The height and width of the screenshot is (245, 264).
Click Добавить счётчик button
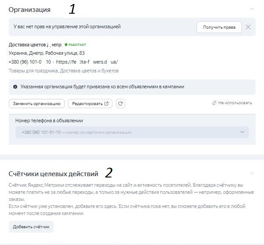31,227
